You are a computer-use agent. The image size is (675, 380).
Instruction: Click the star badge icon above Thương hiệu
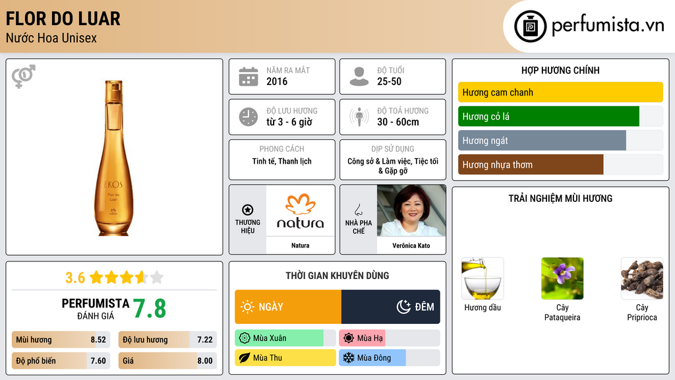pos(248,210)
